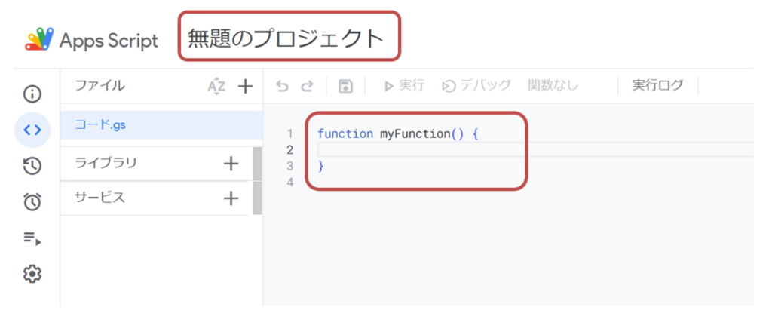Add a library with ライブラリ plus
This screenshot has width=772, height=316.
tap(231, 164)
